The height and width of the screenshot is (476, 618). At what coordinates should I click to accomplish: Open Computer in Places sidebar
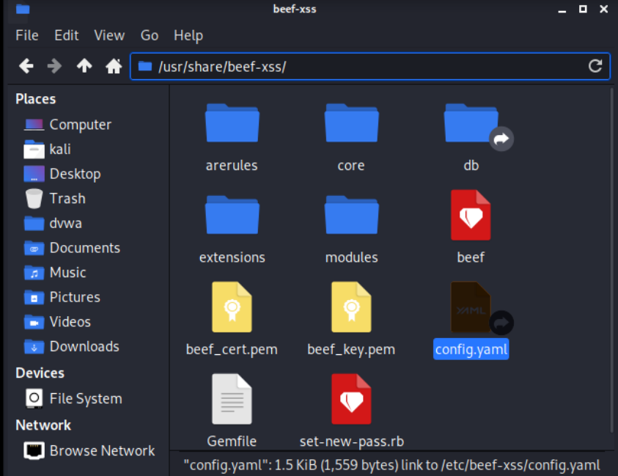[67, 125]
